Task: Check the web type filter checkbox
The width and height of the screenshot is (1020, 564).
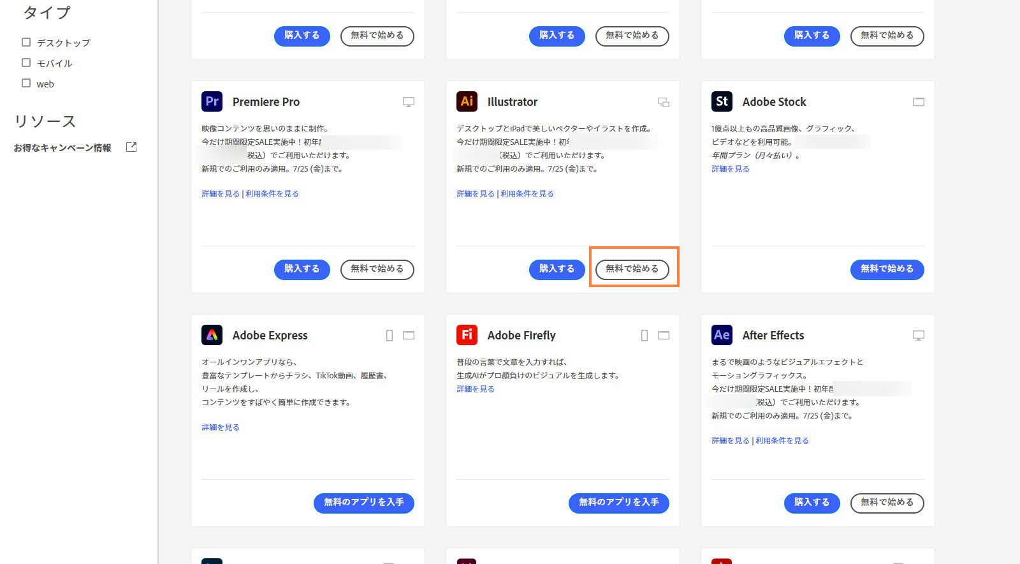Action: 26,83
